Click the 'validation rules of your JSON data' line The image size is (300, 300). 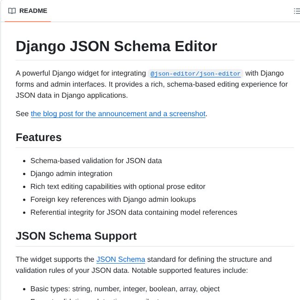pyautogui.click(x=132, y=271)
